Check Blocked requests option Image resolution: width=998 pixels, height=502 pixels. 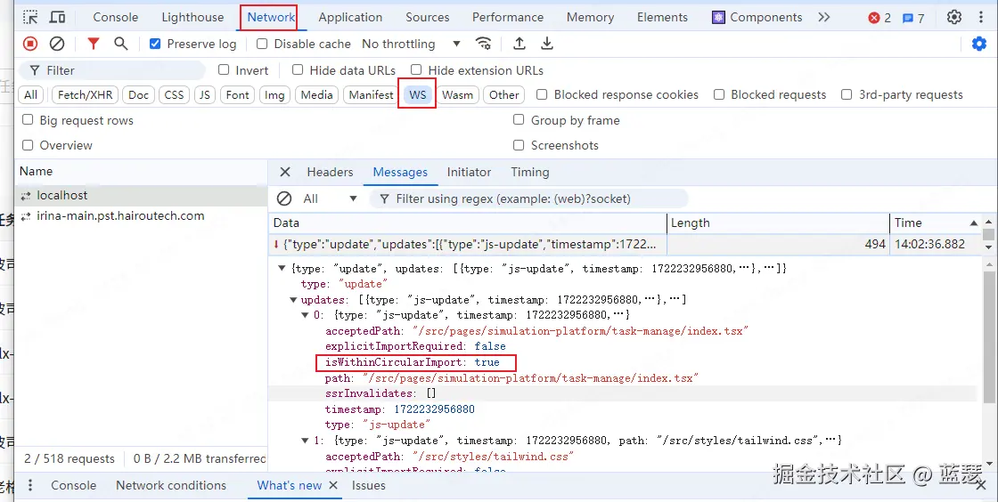pos(718,94)
